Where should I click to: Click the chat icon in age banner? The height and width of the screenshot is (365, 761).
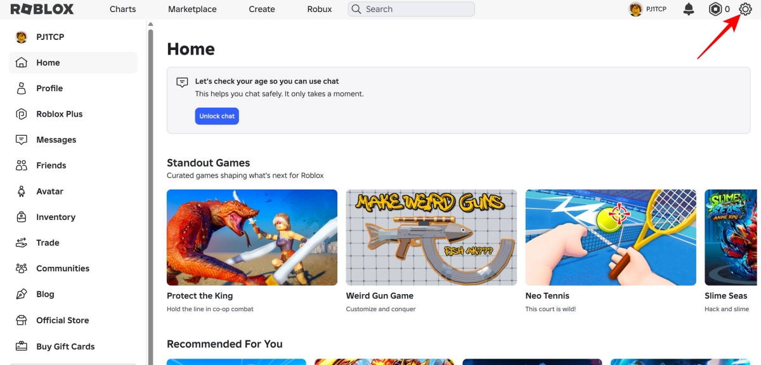tap(182, 82)
